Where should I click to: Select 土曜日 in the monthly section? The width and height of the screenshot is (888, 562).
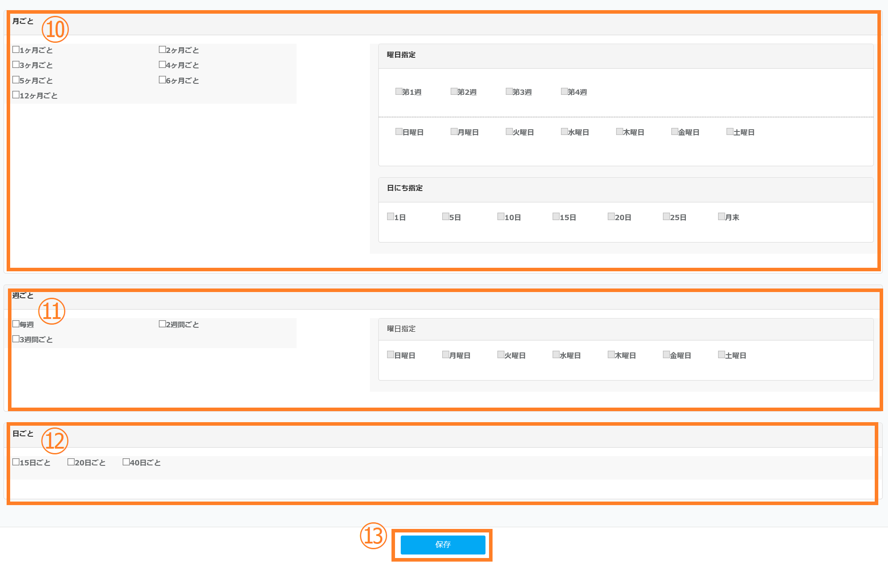[730, 131]
